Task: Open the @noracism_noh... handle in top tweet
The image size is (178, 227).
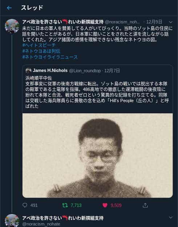Action: [122, 22]
